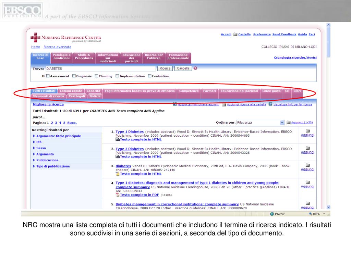Viewport: 351px width, 263px height.
Task: Open Cronologia ricerche/Avvisi link
Action: coord(295,58)
